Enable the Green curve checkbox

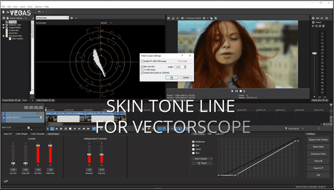click(x=193, y=149)
